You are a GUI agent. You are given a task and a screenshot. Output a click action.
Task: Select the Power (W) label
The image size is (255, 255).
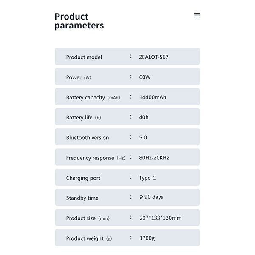(79, 77)
